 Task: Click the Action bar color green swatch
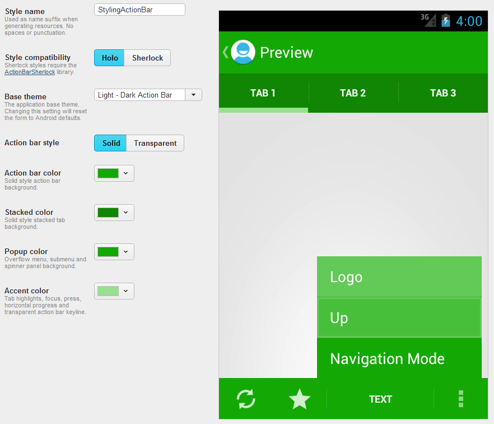[x=108, y=173]
